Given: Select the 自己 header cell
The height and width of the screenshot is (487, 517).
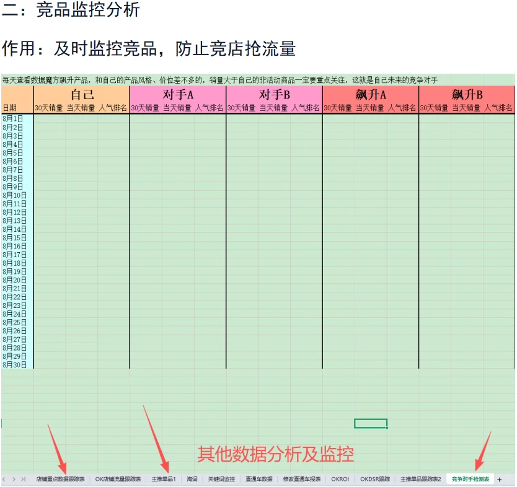Looking at the screenshot, I should tap(82, 95).
